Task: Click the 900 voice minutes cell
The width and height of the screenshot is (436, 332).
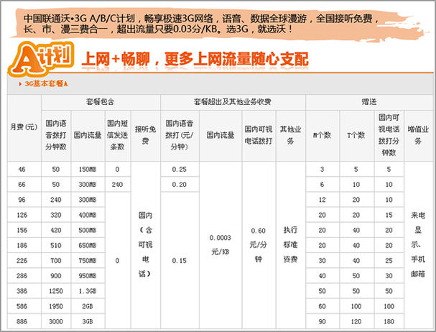Action: click(56, 276)
